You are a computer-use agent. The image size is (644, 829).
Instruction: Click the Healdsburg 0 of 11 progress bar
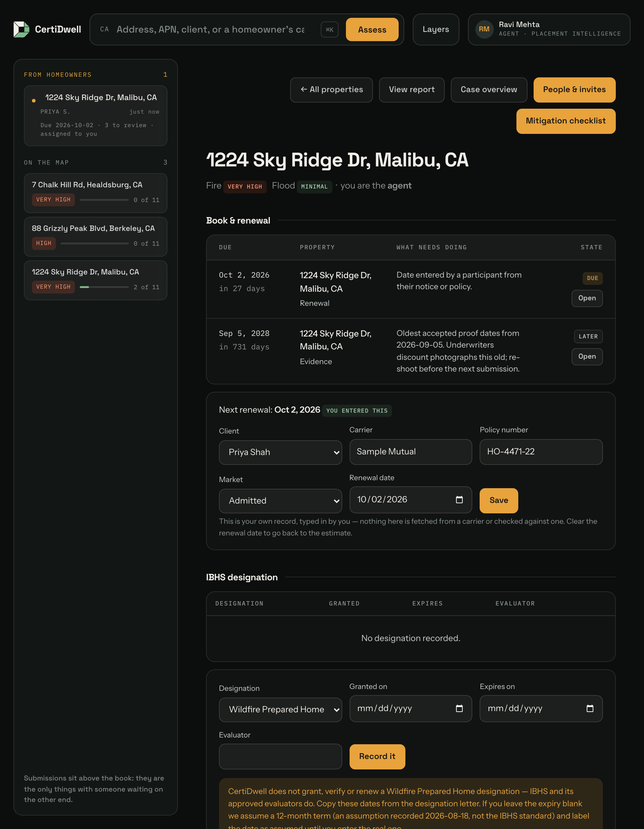pyautogui.click(x=104, y=200)
